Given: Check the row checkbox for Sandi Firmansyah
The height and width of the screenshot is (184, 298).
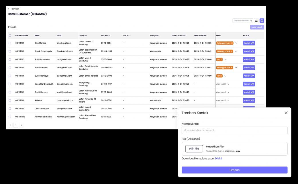Looking at the screenshot, I should (10, 51).
